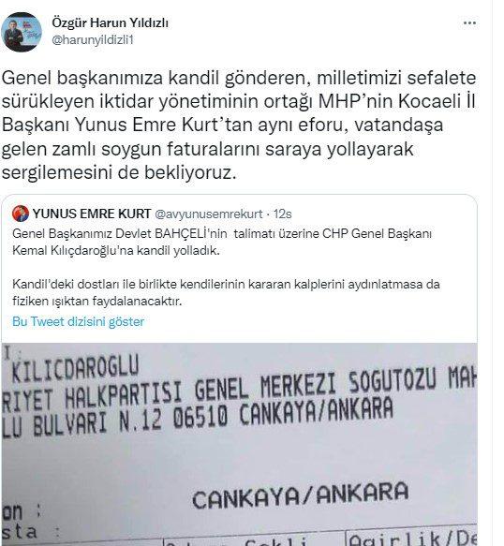
Task: Open Özgür Harun Yıldızlı's profile avatar
Action: (x=22, y=32)
